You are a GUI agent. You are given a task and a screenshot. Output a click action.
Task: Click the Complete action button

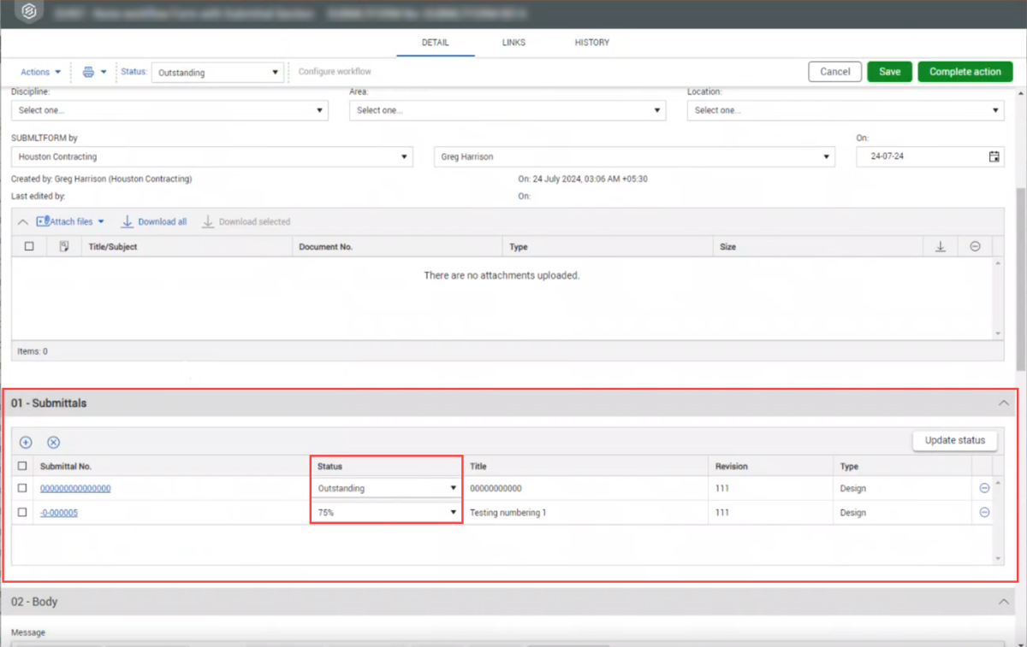pyautogui.click(x=965, y=72)
